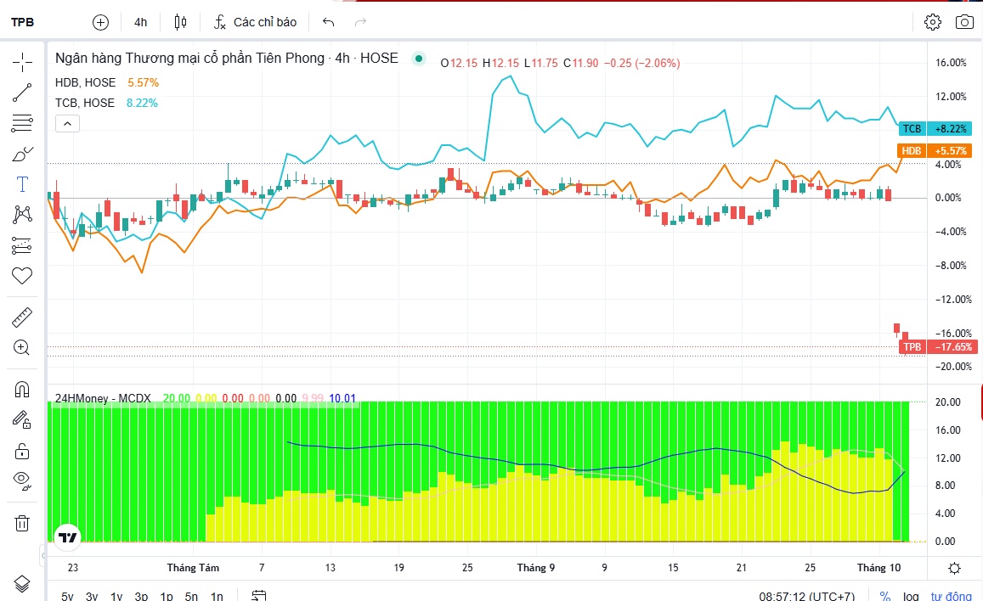The image size is (983, 601).
Task: Open the chart patterns tool
Action: 22,215
